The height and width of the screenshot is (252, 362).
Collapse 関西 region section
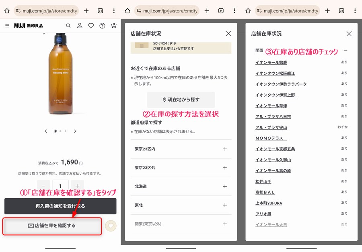tap(346, 51)
